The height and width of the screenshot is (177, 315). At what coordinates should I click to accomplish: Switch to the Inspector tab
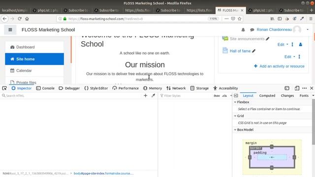[x=22, y=88]
